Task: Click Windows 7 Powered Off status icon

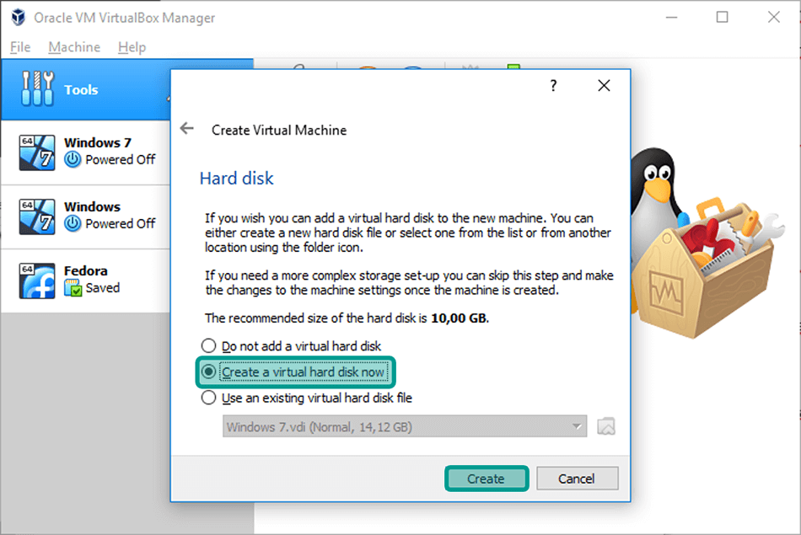Action: (x=73, y=160)
